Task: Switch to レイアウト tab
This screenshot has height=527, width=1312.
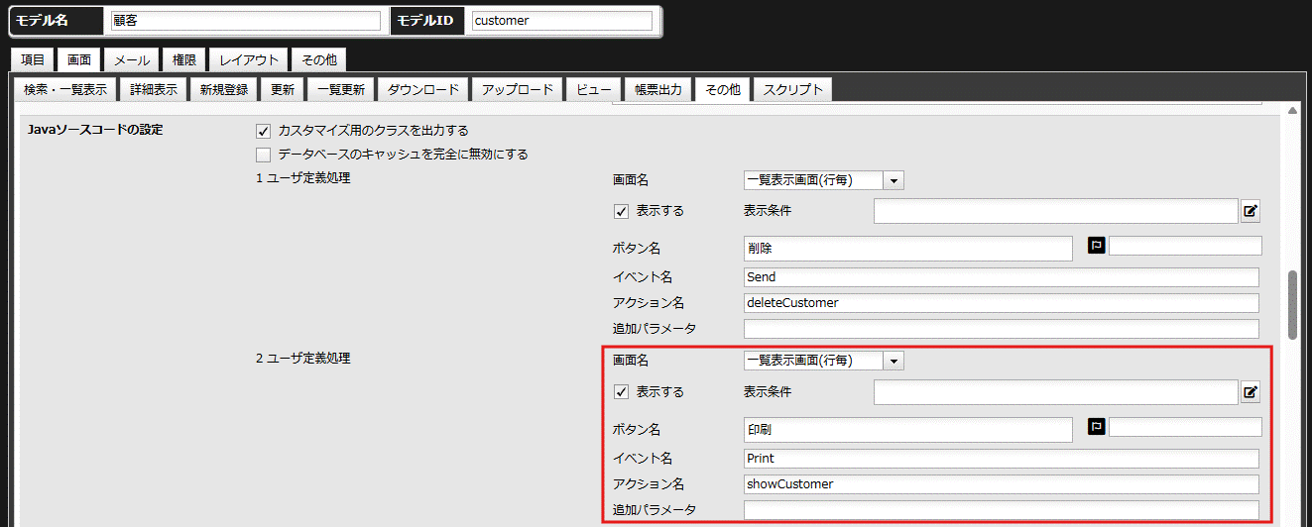Action: [249, 60]
